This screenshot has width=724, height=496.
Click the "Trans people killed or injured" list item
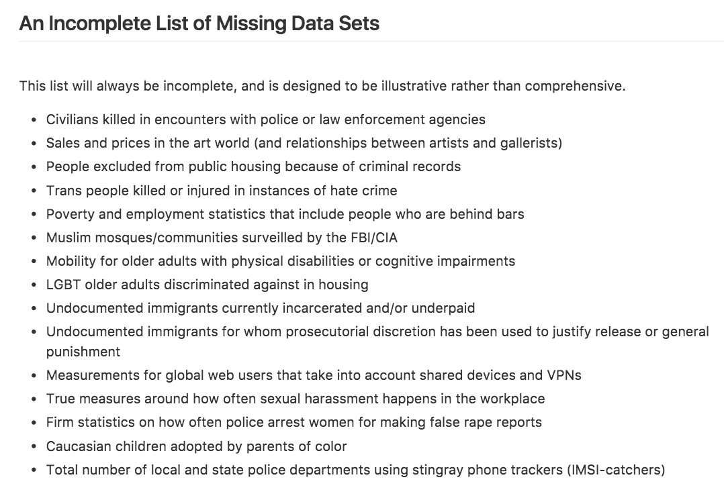[x=222, y=191]
